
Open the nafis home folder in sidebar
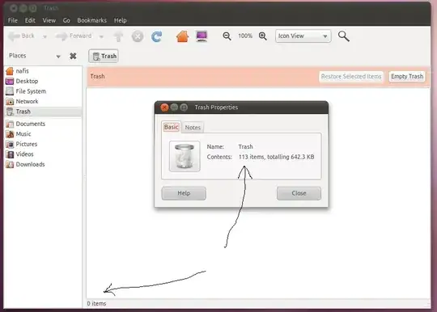tap(44, 71)
